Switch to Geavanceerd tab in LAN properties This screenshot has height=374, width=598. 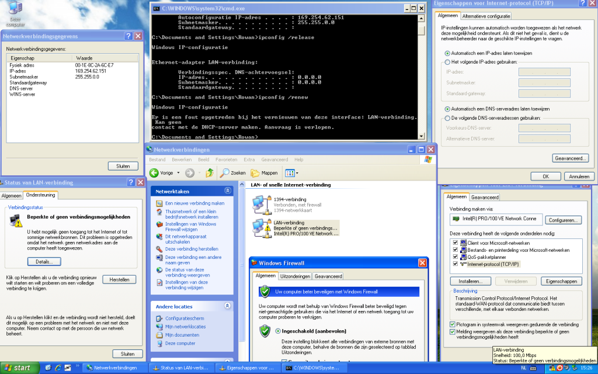tap(485, 198)
